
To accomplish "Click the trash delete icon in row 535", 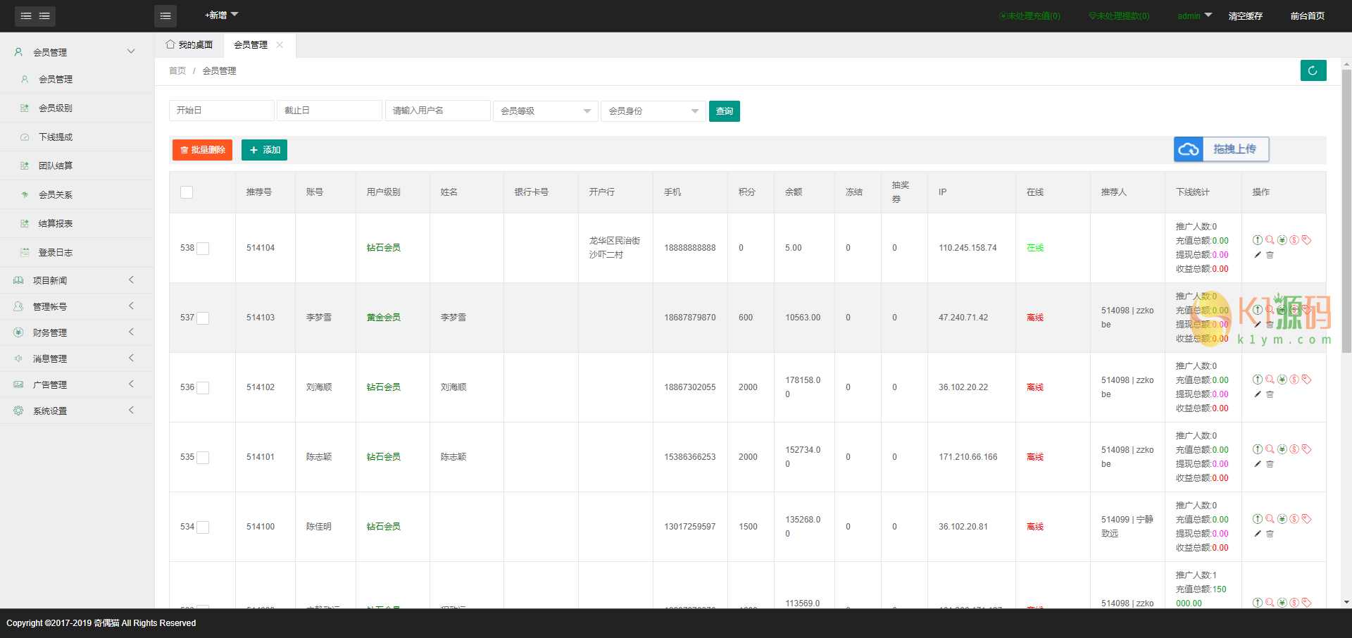I will click(1270, 464).
